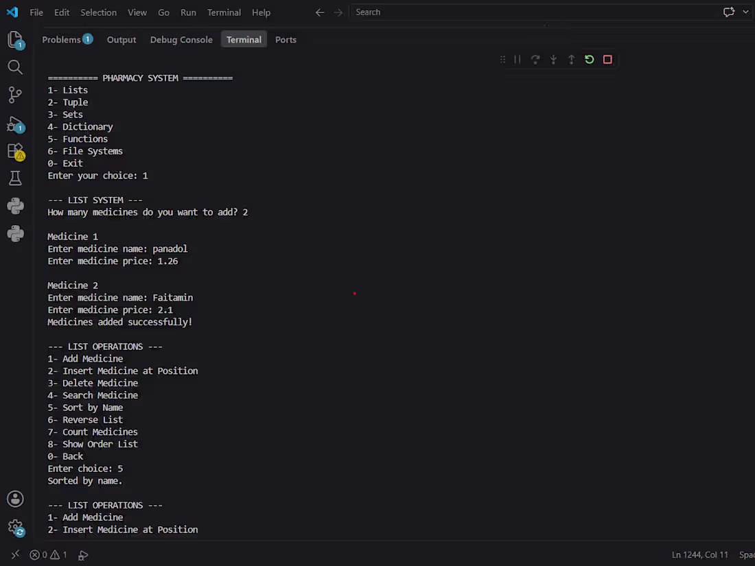Open the upper Python icon view
This screenshot has height=566, width=755.
coord(15,206)
